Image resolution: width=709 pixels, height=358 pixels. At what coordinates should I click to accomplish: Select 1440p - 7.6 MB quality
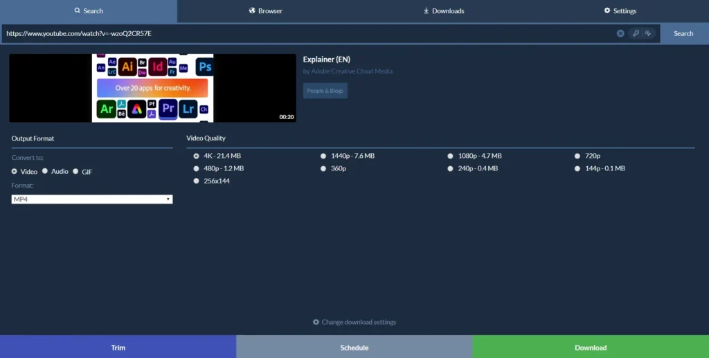click(323, 156)
